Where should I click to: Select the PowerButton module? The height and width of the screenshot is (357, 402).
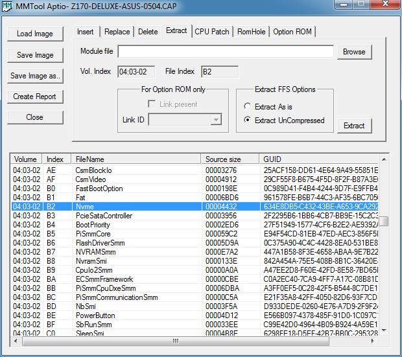click(x=195, y=316)
